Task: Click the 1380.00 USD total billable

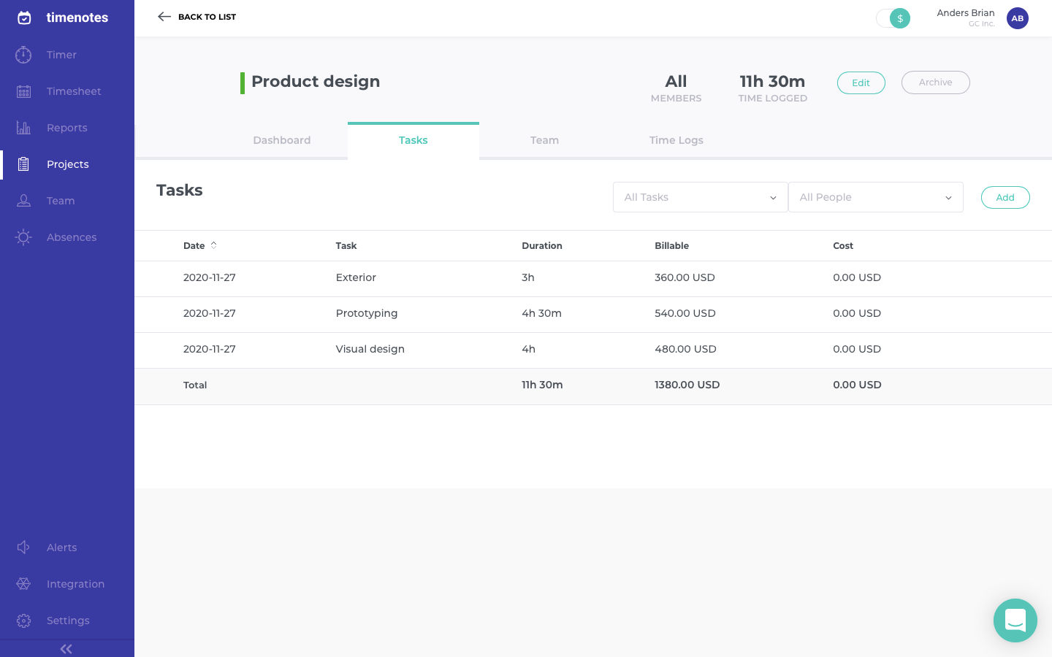Action: click(687, 385)
